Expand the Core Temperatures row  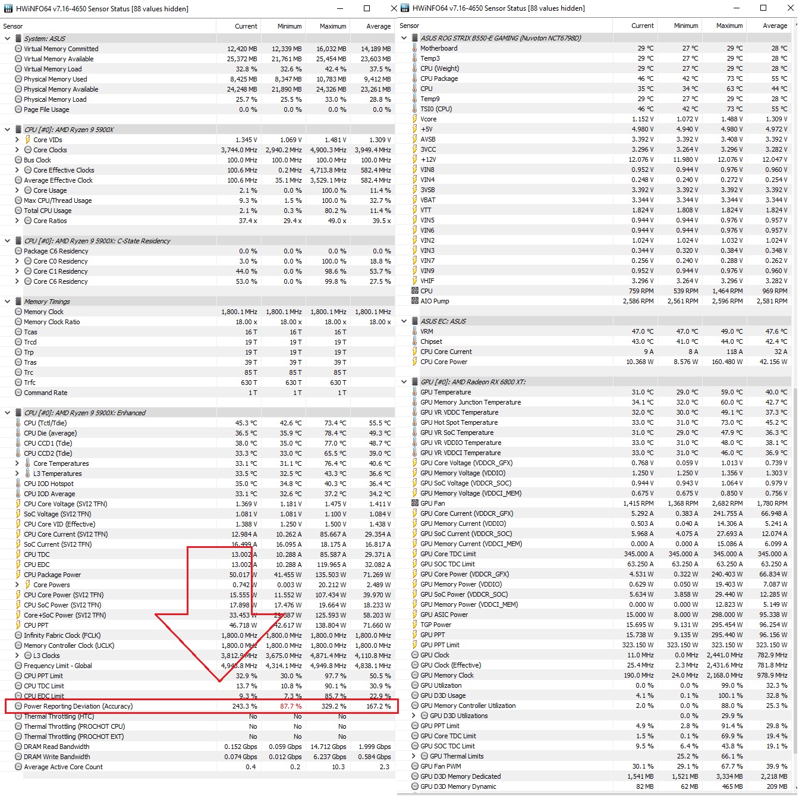pos(17,463)
